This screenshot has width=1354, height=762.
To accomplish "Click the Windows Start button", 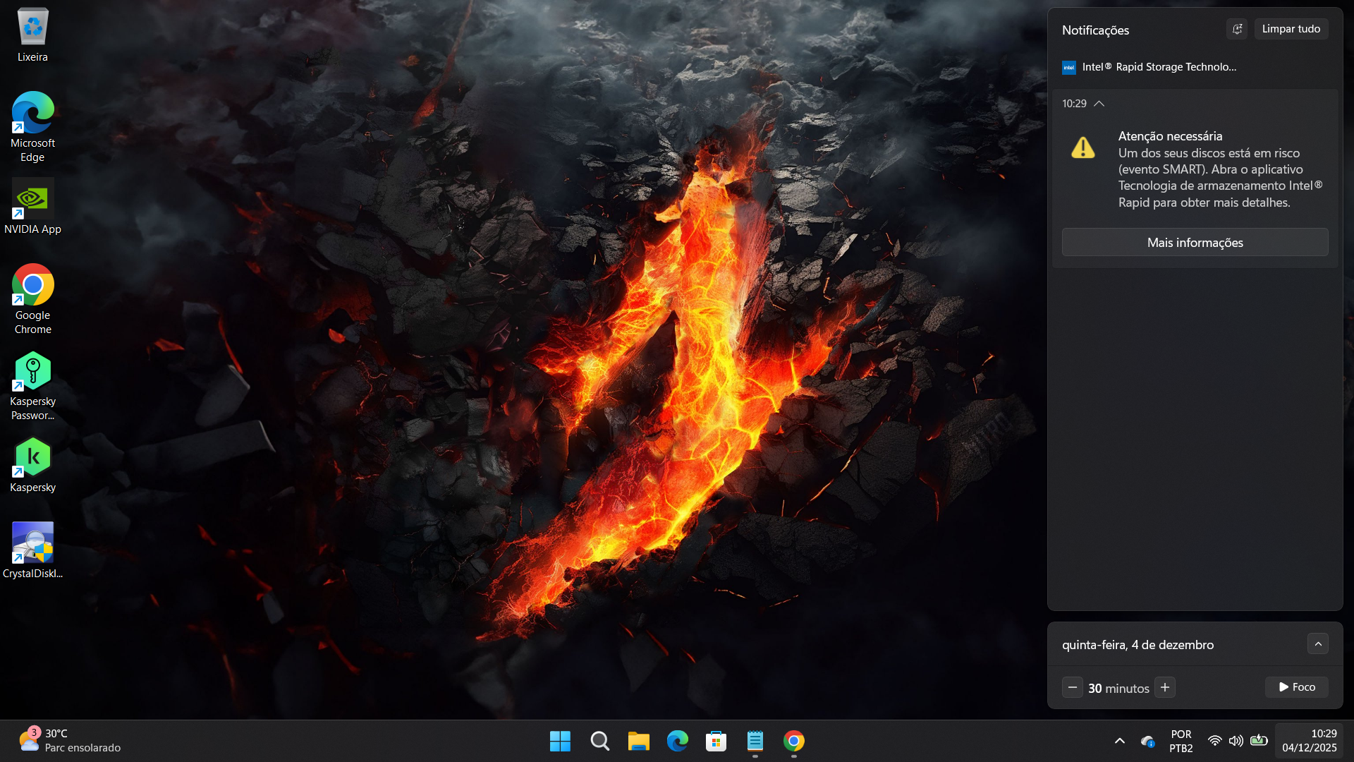I will pyautogui.click(x=560, y=741).
